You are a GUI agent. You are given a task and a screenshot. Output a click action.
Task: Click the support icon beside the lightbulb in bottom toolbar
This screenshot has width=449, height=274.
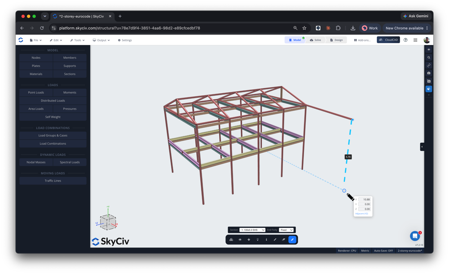pyautogui.click(x=266, y=239)
